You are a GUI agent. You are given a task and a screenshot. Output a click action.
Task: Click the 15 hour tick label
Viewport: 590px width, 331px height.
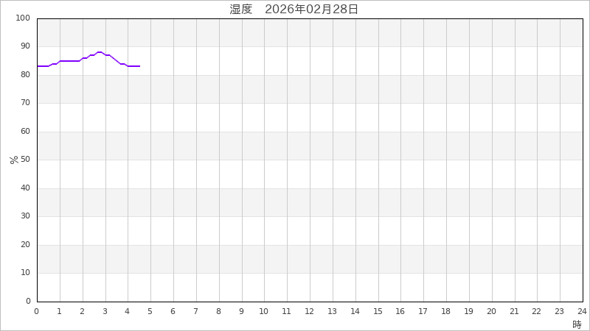378,311
